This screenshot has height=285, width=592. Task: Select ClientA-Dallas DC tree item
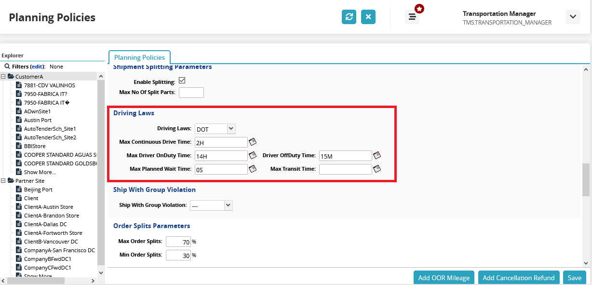(x=45, y=224)
